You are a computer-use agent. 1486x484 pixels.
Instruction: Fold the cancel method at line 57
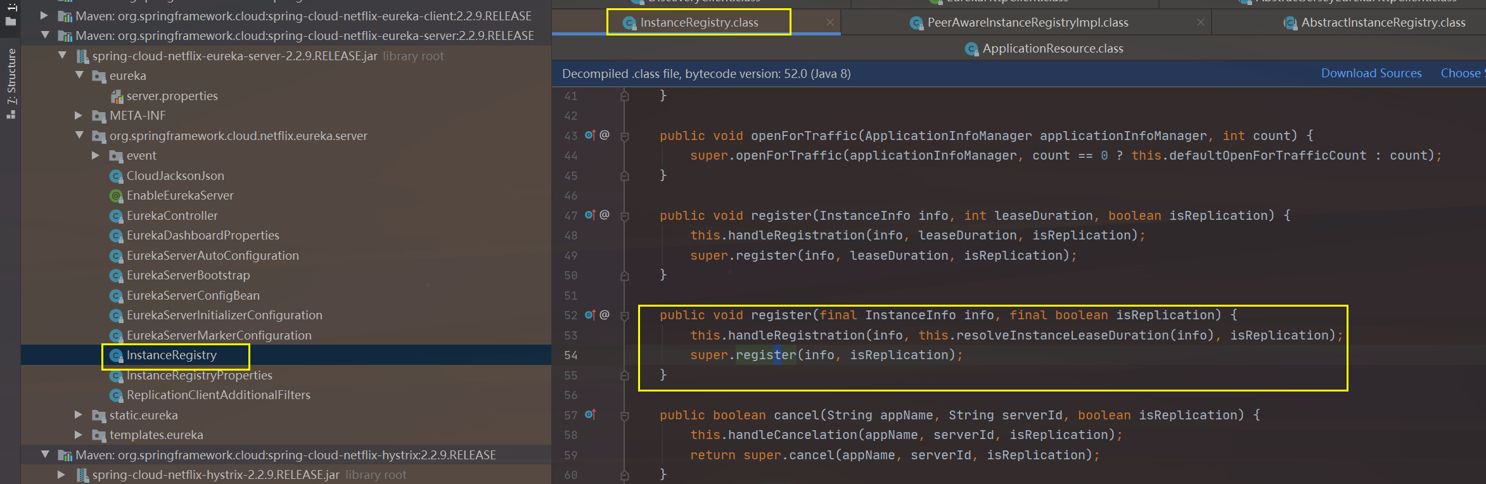tap(625, 416)
